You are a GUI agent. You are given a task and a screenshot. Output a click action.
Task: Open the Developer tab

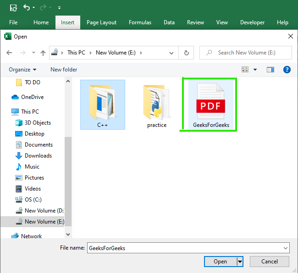[x=252, y=22]
